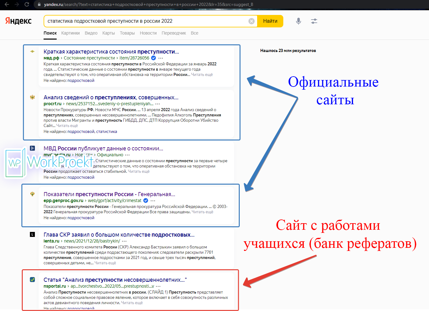Open three-dot menu on nsportal.ru result
Viewport: 429px width, 311px height.
click(159, 286)
